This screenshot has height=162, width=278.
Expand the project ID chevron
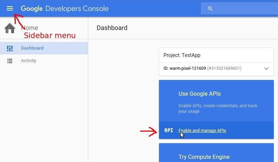point(266,68)
